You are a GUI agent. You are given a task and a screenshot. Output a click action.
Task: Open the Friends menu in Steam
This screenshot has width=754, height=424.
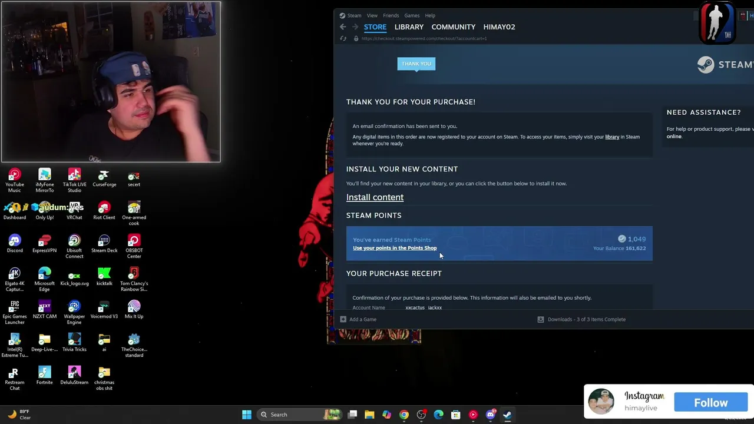click(x=391, y=15)
